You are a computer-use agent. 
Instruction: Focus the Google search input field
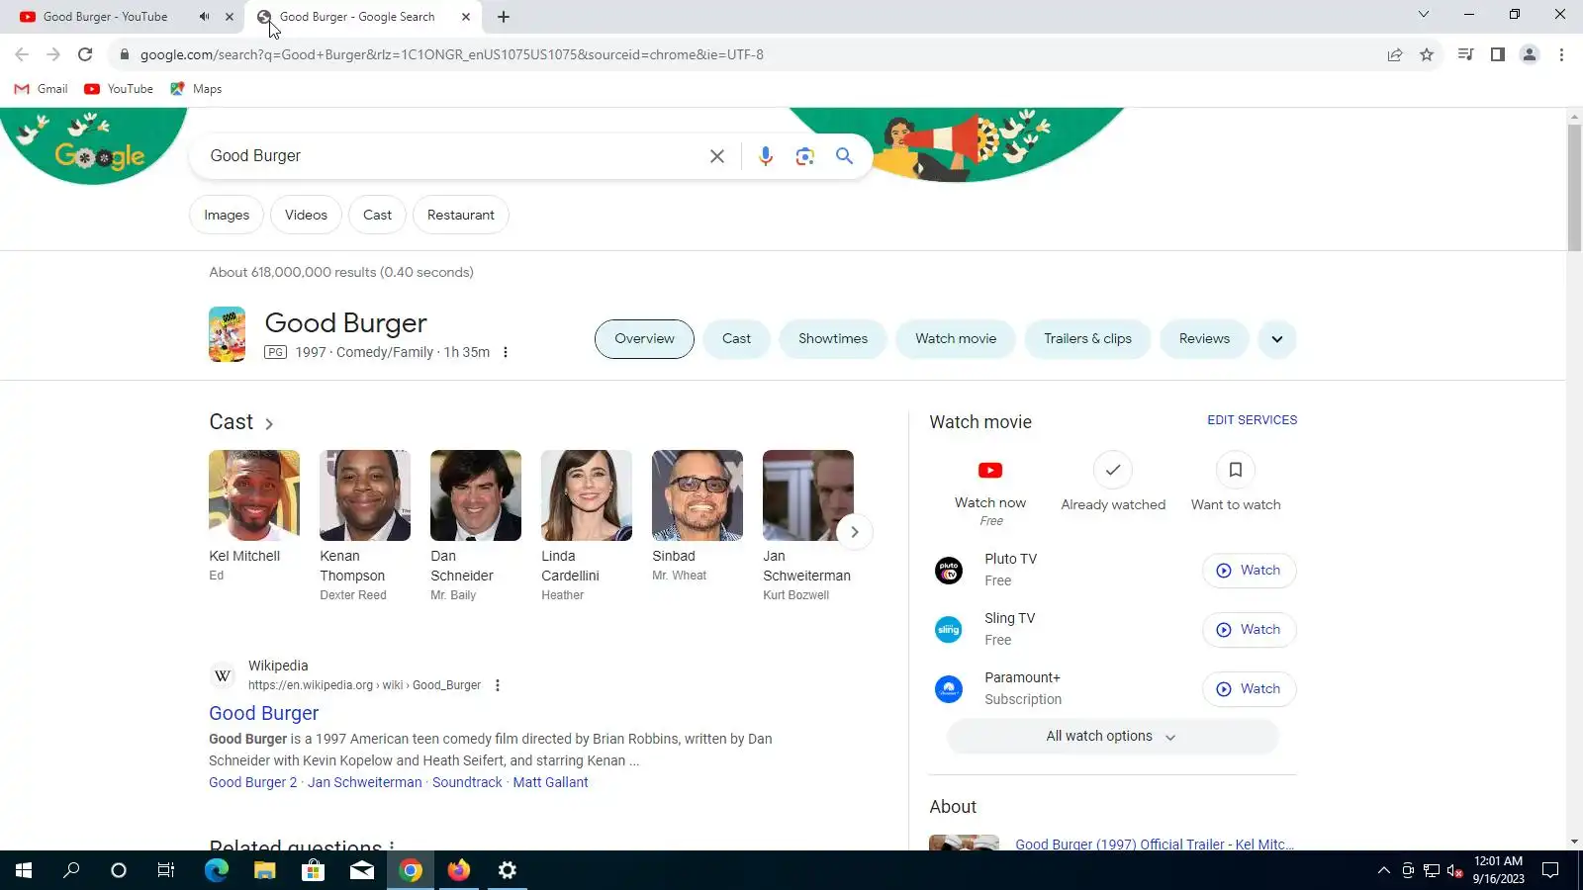click(450, 156)
